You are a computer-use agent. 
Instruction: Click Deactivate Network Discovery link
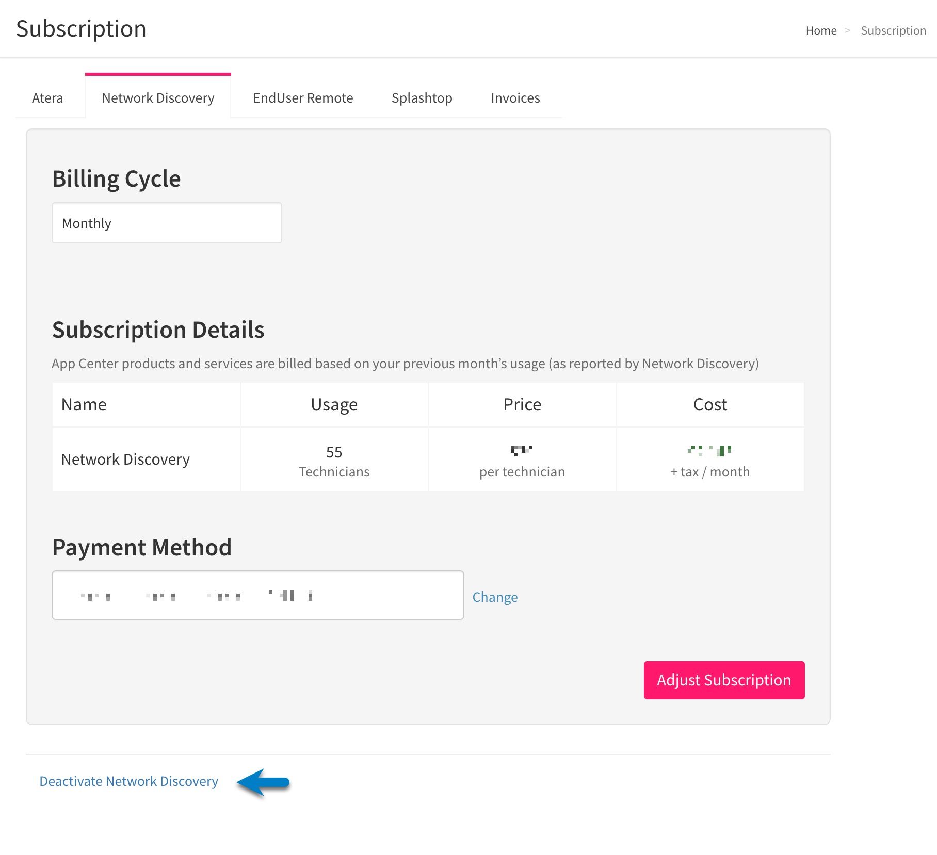pyautogui.click(x=129, y=781)
